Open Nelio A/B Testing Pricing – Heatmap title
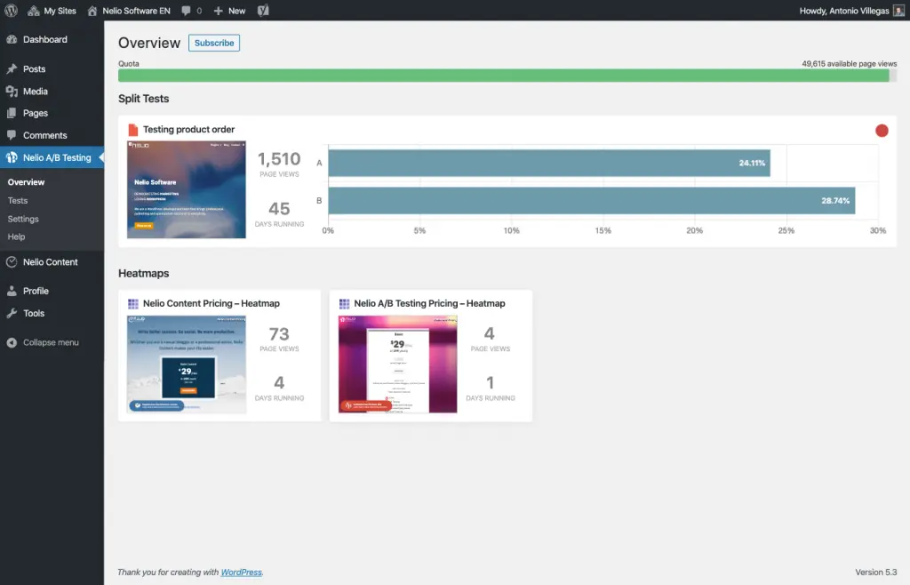 429,303
